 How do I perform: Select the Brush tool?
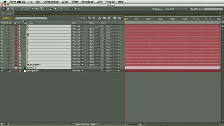pos(47,9)
